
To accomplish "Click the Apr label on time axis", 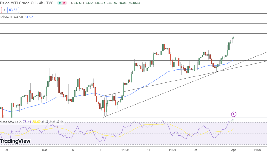I will point(234,150).
